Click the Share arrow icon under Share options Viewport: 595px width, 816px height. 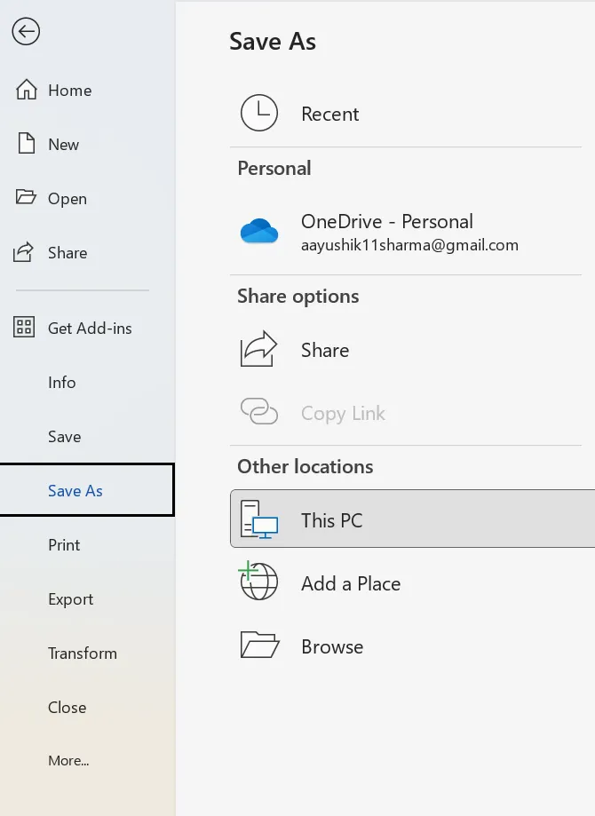pyautogui.click(x=258, y=349)
